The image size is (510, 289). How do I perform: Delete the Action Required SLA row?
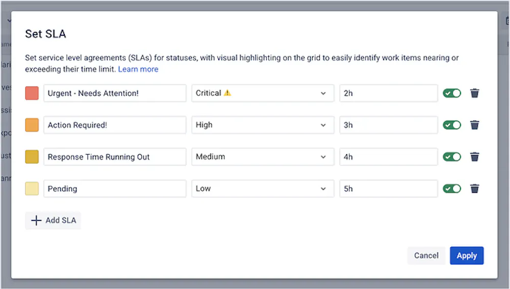pos(475,125)
